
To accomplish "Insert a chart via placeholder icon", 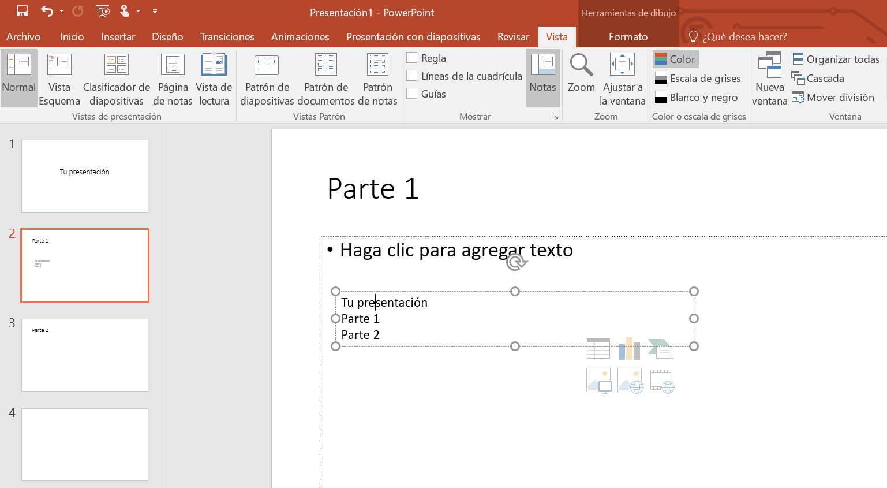I will pyautogui.click(x=630, y=349).
